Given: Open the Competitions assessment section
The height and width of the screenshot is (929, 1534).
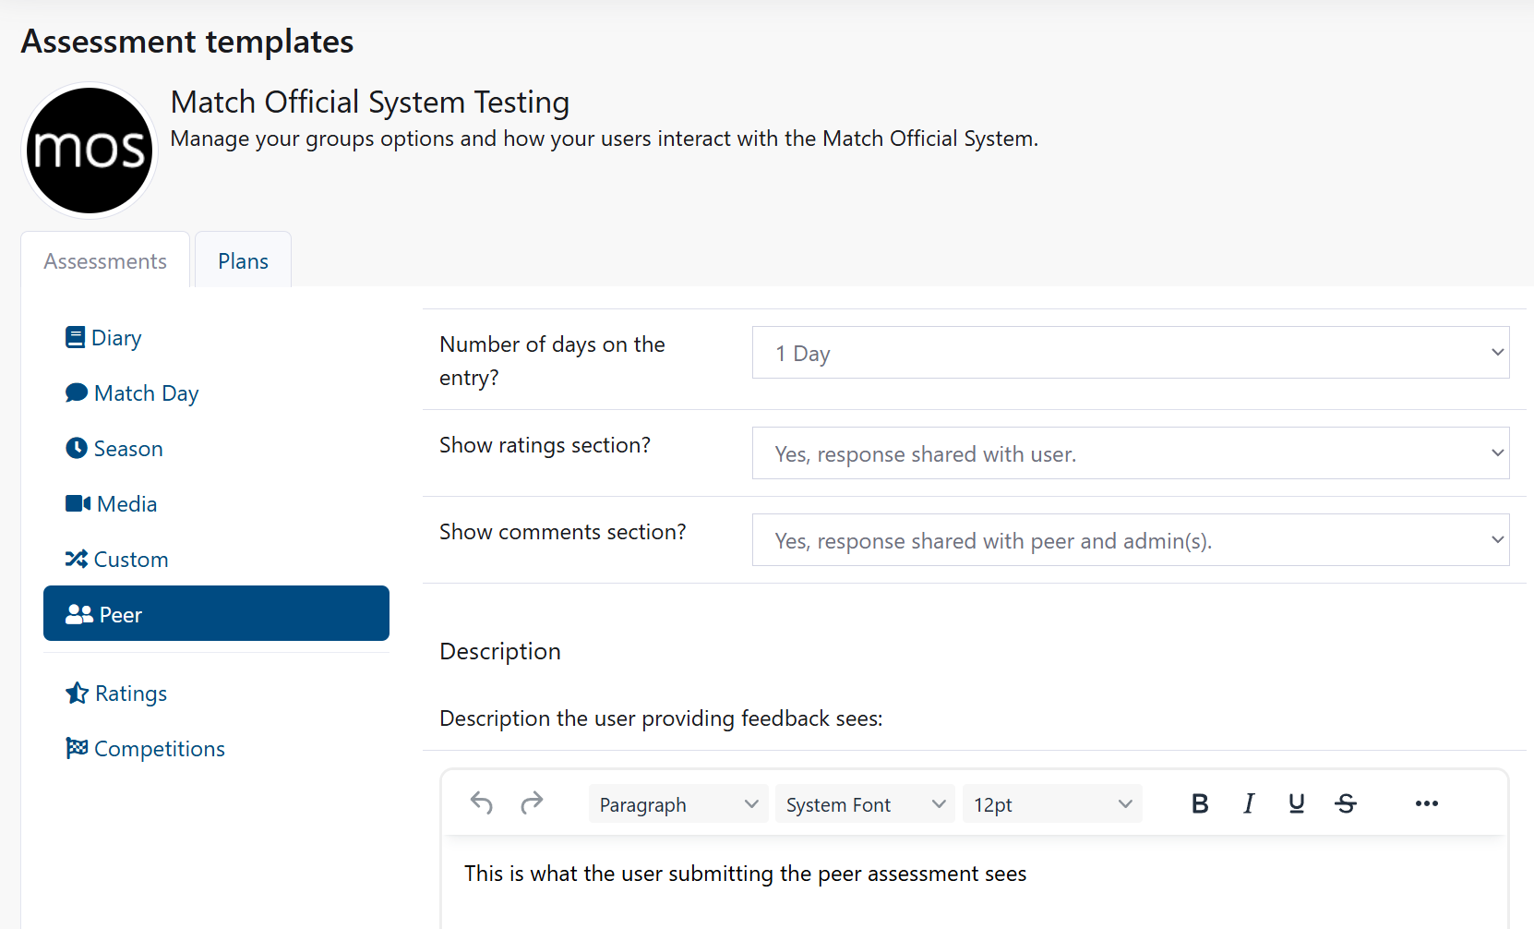Looking at the screenshot, I should click(159, 748).
